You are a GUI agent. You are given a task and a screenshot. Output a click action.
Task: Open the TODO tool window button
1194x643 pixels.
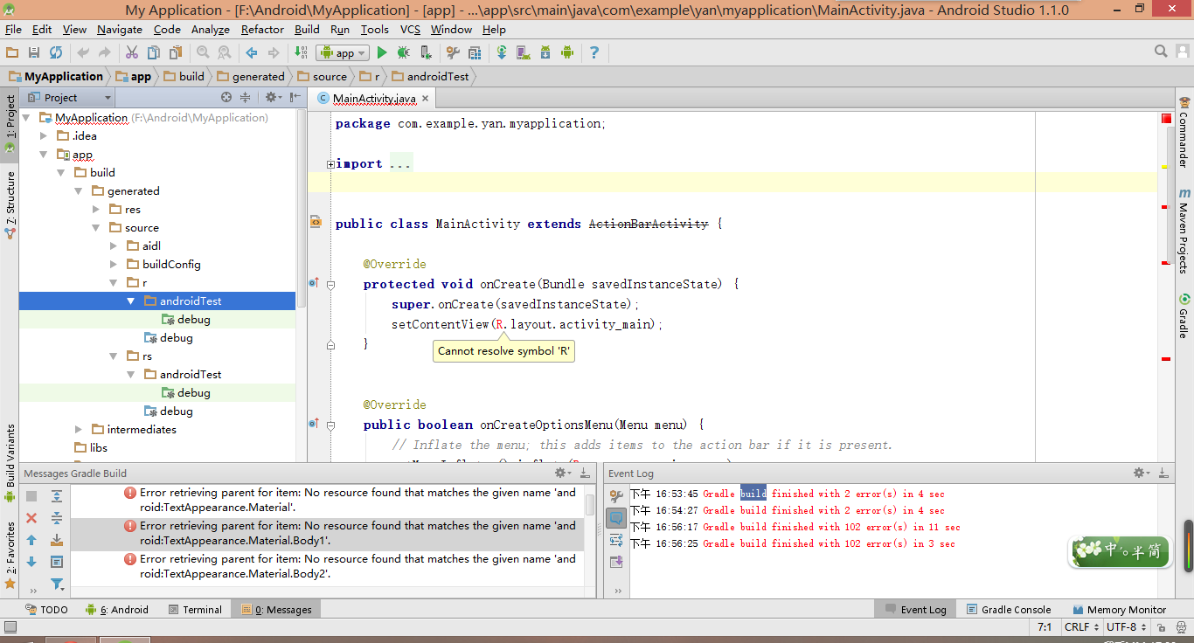[x=47, y=610]
